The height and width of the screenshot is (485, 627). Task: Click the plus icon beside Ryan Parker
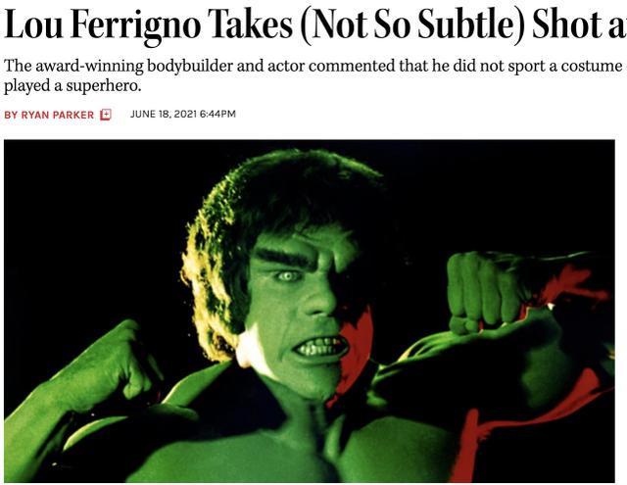click(x=106, y=115)
